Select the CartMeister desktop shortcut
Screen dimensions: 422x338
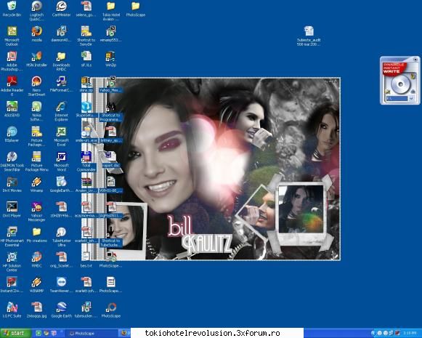point(61,9)
